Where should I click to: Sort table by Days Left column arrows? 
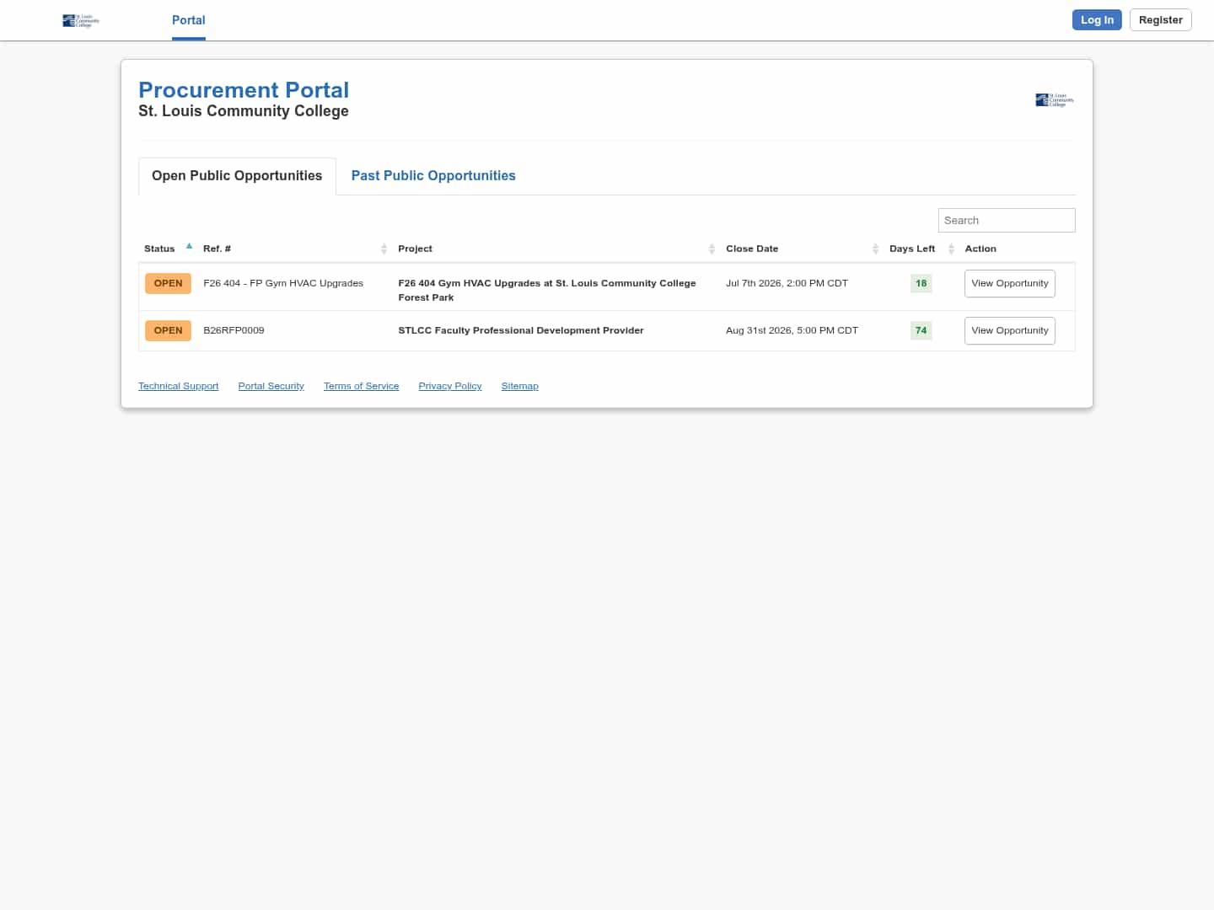pyautogui.click(x=951, y=249)
